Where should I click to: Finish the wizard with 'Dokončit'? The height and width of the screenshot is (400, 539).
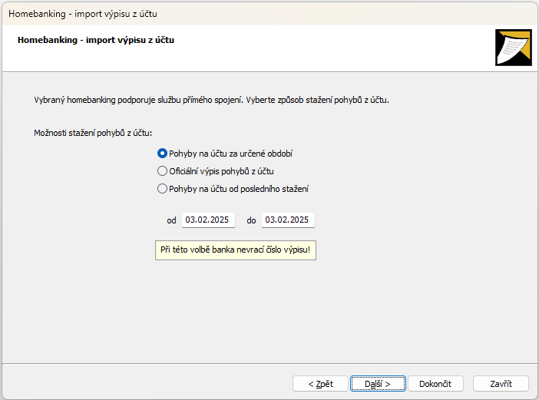pyautogui.click(x=435, y=384)
